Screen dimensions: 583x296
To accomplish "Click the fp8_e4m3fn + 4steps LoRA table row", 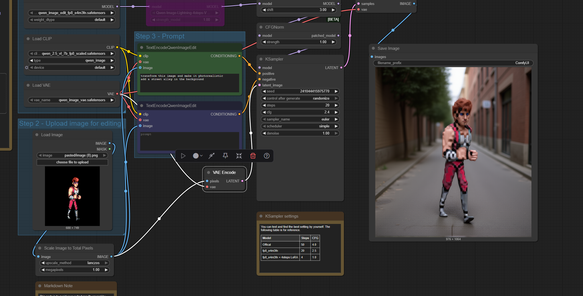I will (290, 257).
